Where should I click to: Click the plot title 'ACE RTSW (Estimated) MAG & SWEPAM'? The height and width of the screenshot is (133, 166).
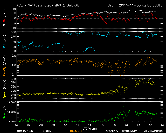(48, 5)
